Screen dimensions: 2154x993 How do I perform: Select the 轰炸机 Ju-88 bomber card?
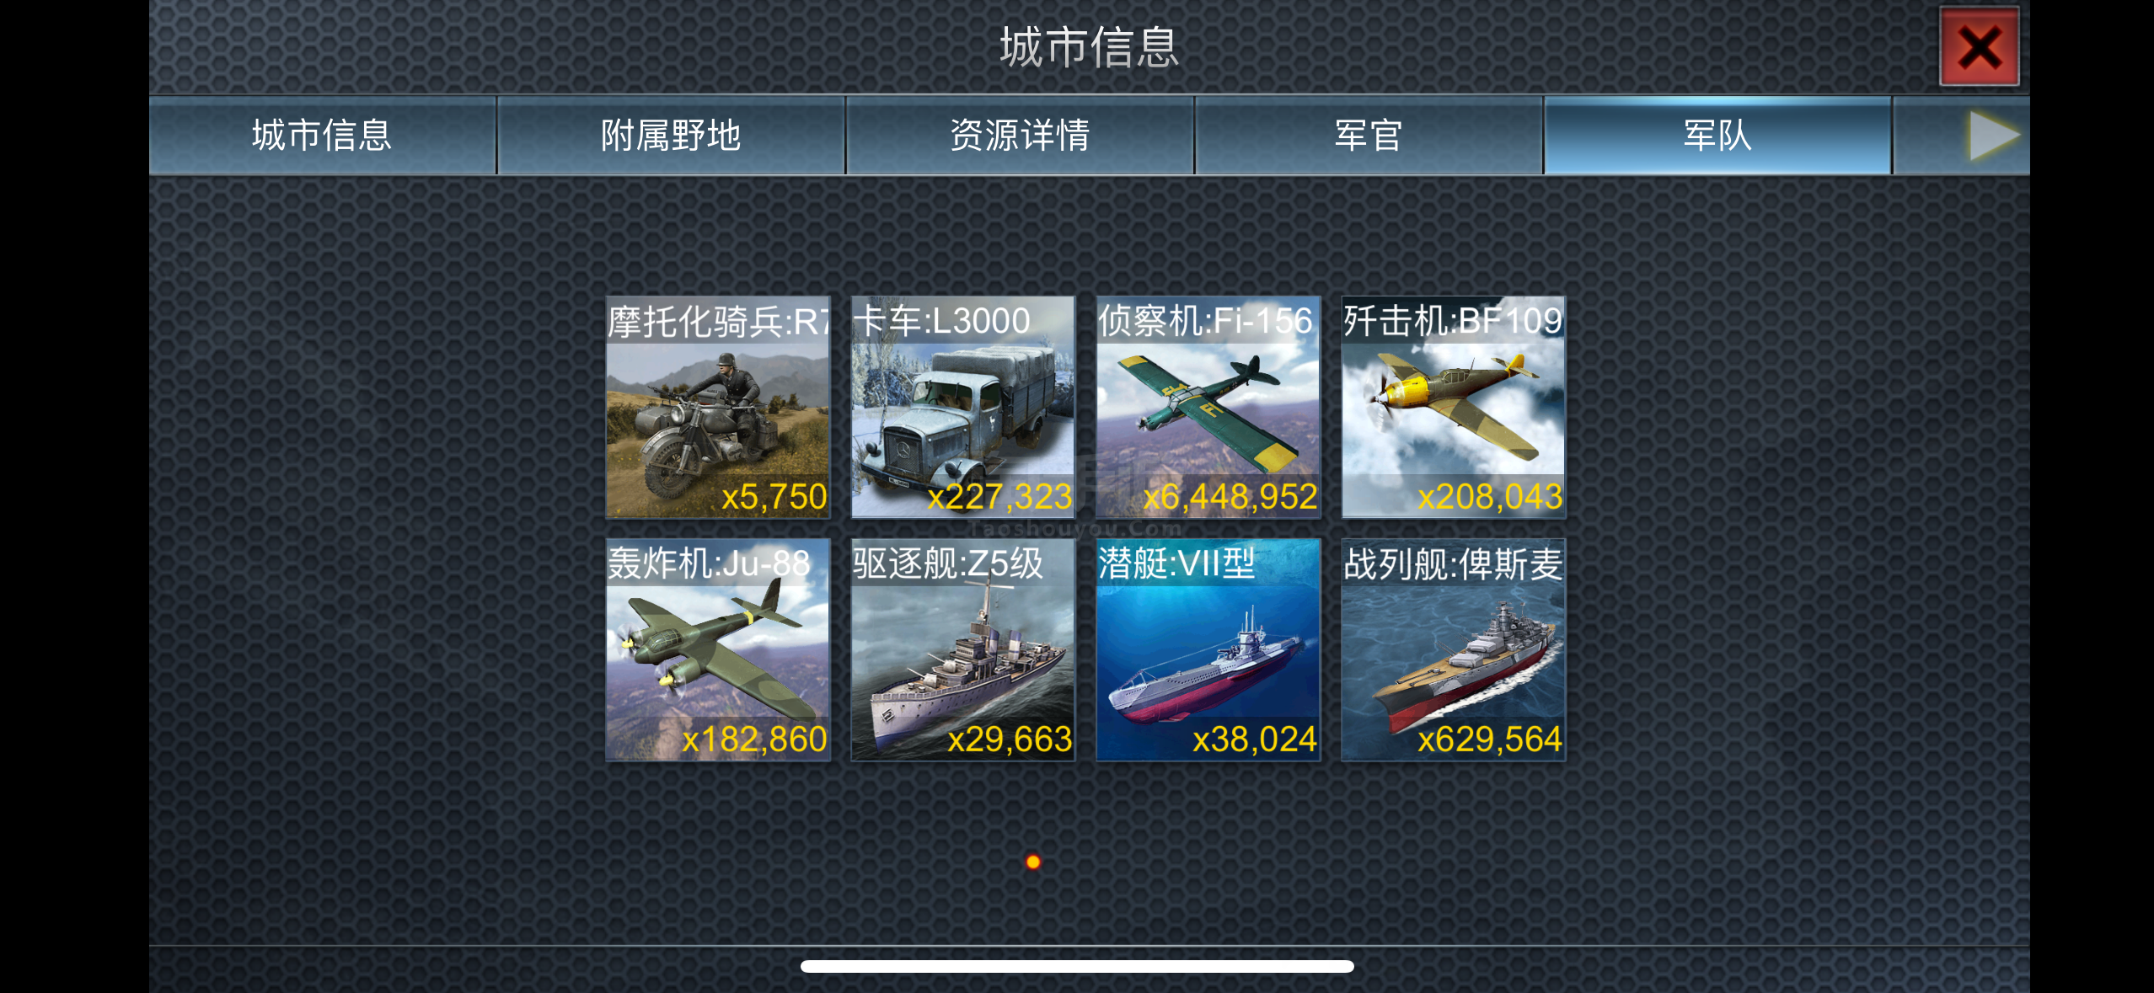[718, 649]
